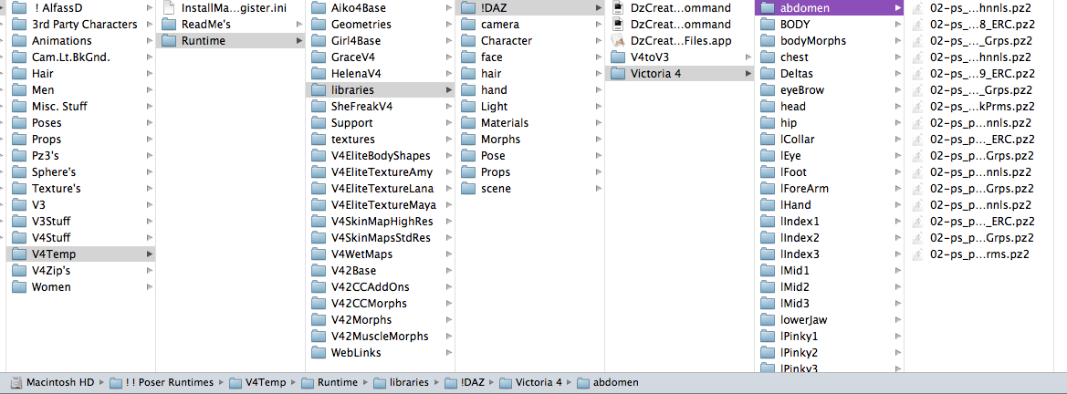
Task: Open the Girl4Base folder
Action: tap(381, 41)
